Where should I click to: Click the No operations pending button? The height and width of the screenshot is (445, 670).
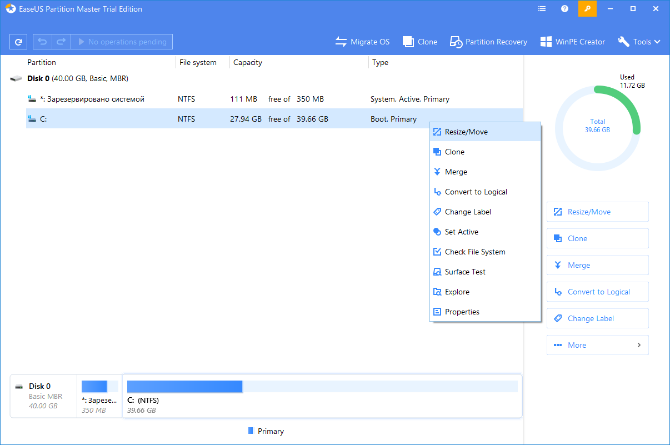(x=122, y=42)
